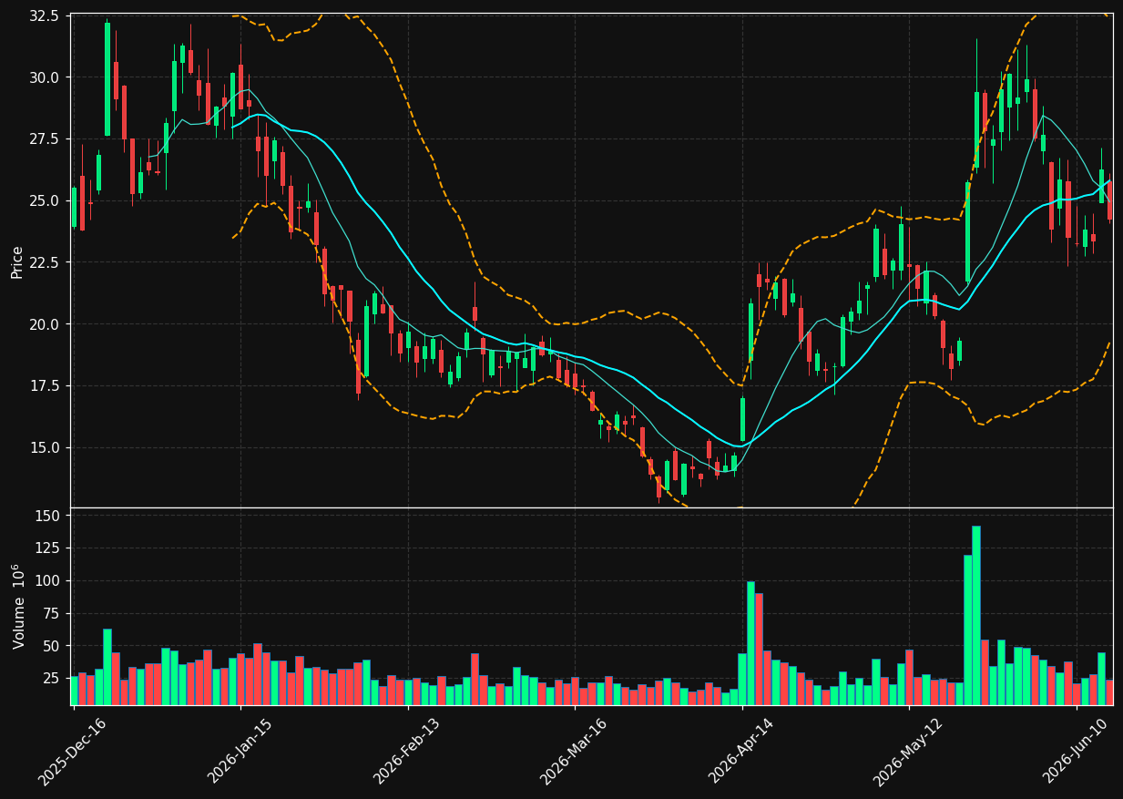Click the tallest green volume bar
The width and height of the screenshot is (1123, 799).
[976, 615]
